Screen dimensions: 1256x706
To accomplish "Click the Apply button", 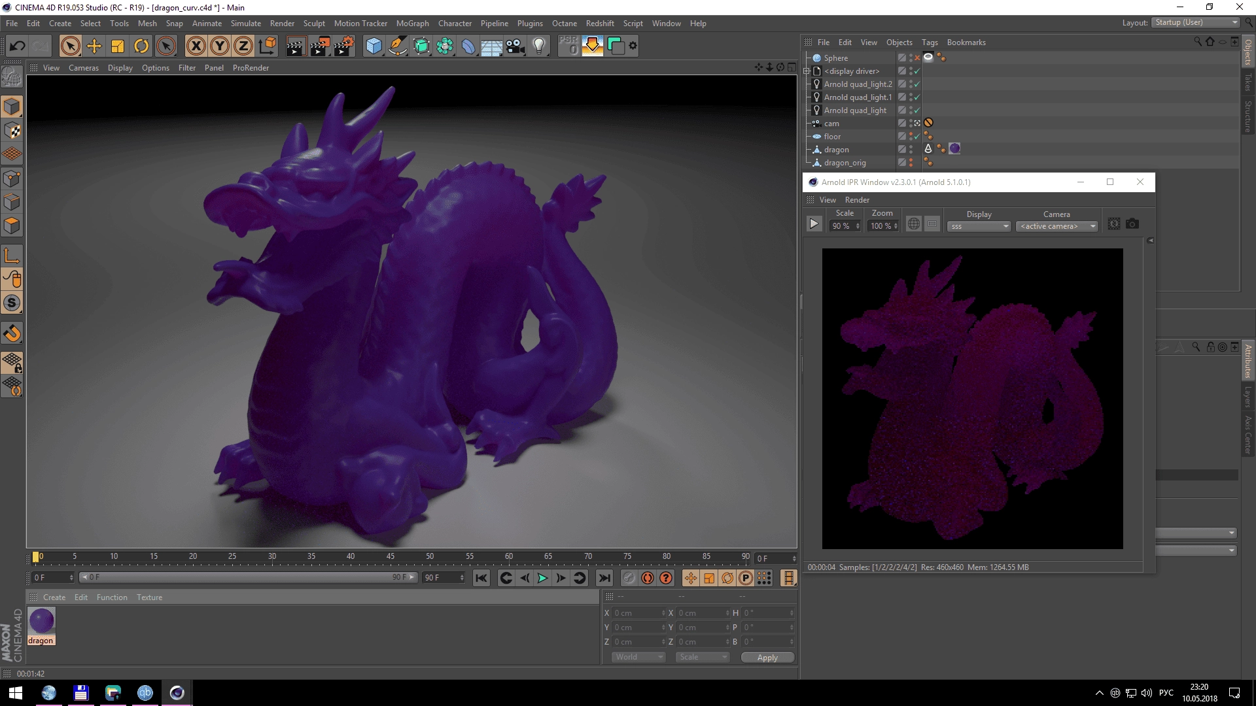I will pyautogui.click(x=767, y=658).
